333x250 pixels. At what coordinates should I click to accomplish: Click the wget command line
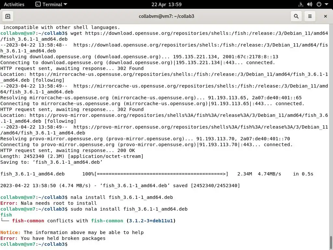[x=164, y=36]
